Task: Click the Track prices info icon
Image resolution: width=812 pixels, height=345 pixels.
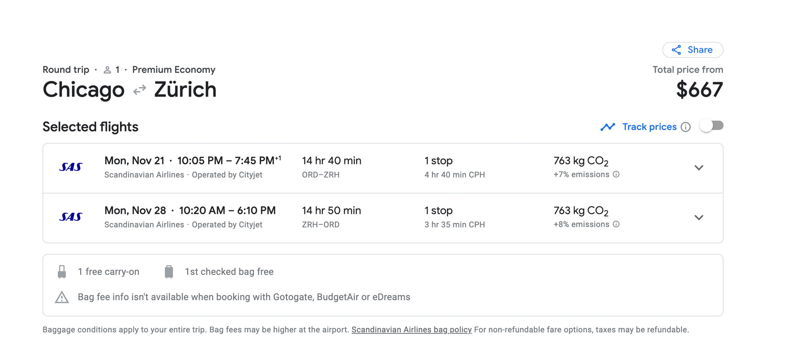Action: pos(686,127)
